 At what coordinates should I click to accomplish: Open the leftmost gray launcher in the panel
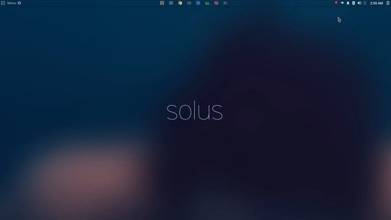(x=162, y=3)
